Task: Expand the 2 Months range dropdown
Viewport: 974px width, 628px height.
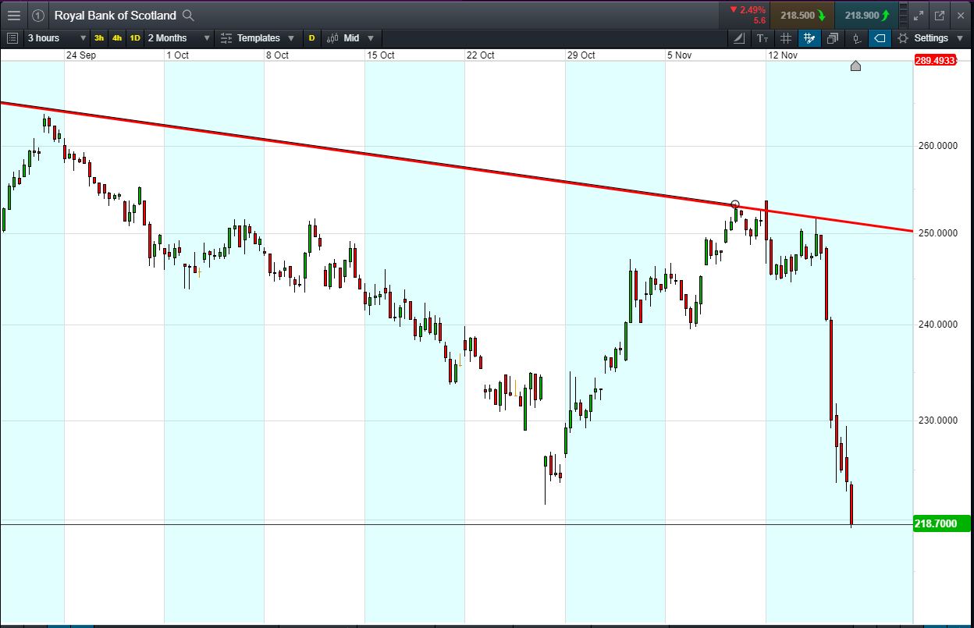Action: [179, 37]
